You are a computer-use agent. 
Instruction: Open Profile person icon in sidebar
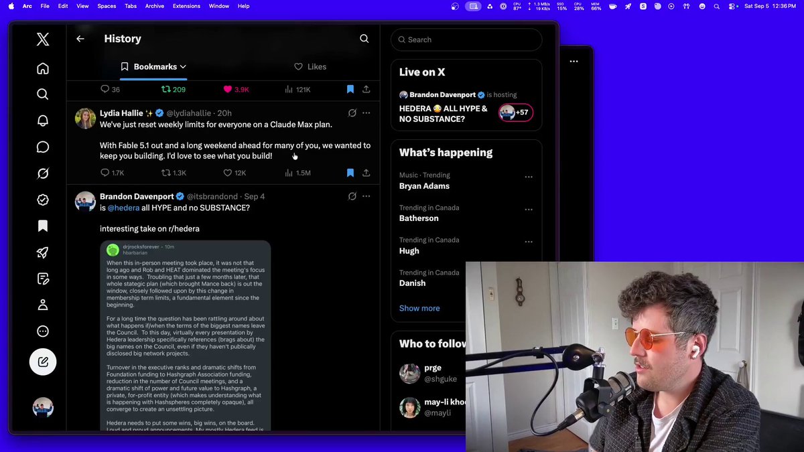tap(43, 305)
